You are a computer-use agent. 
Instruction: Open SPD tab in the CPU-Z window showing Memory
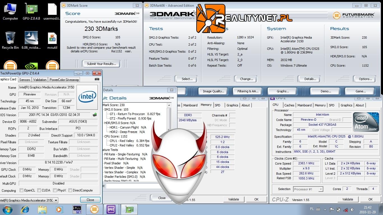click(218, 105)
